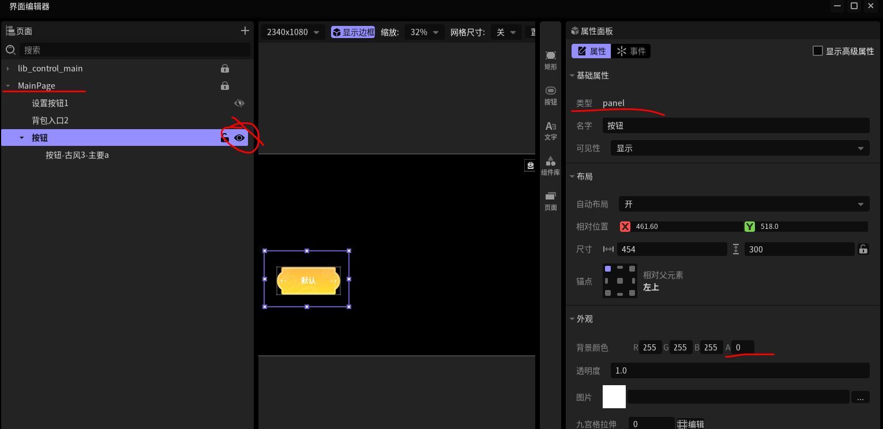Collapse the MainPage tree node
This screenshot has height=429, width=883.
pos(8,86)
